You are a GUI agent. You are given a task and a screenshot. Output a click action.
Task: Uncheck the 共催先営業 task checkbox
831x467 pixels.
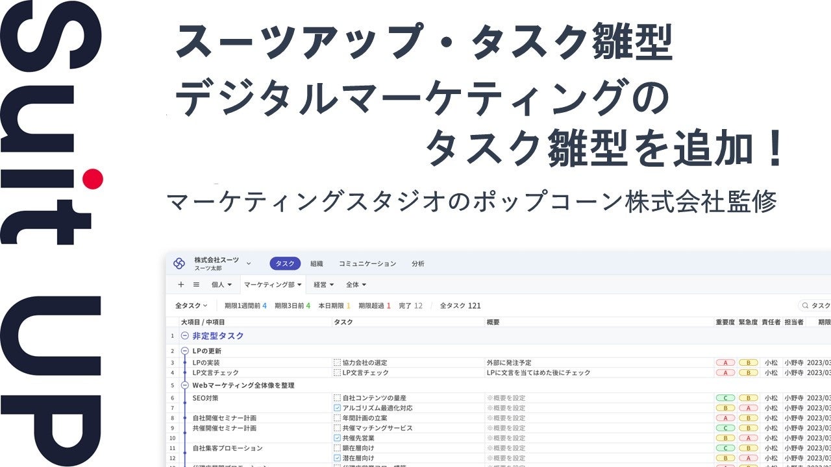(x=337, y=438)
